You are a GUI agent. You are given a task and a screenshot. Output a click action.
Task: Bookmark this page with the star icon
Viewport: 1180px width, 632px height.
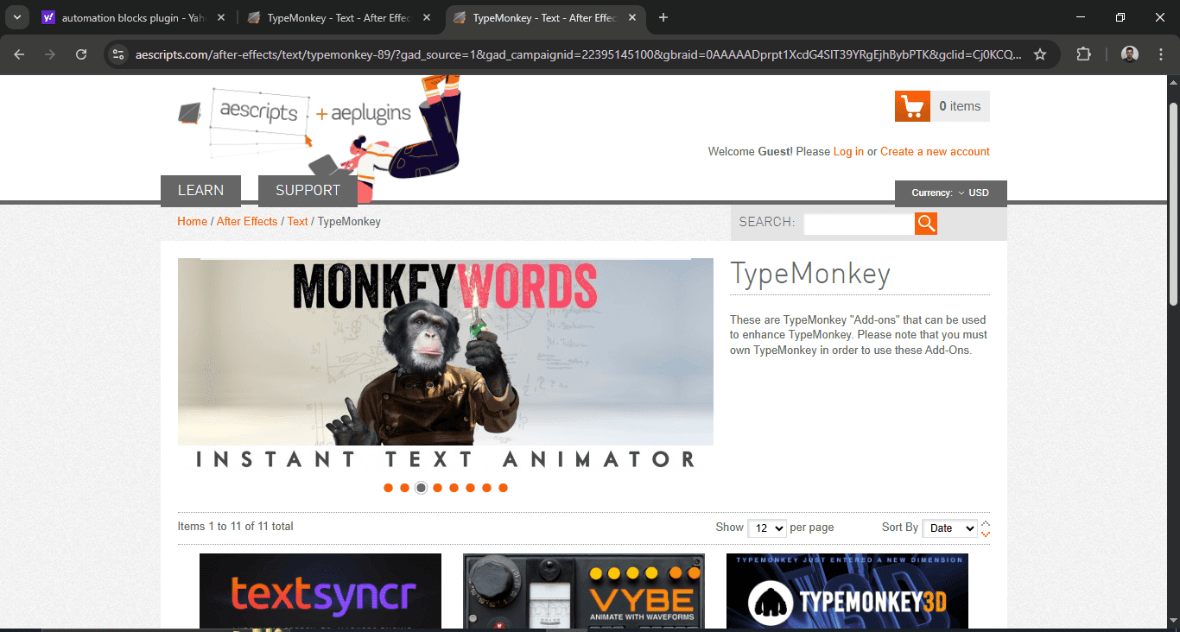pos(1040,54)
